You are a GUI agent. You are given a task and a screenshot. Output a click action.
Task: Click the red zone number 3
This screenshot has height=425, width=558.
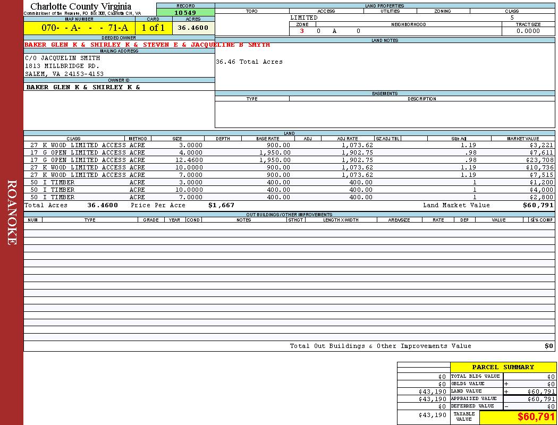coord(302,31)
